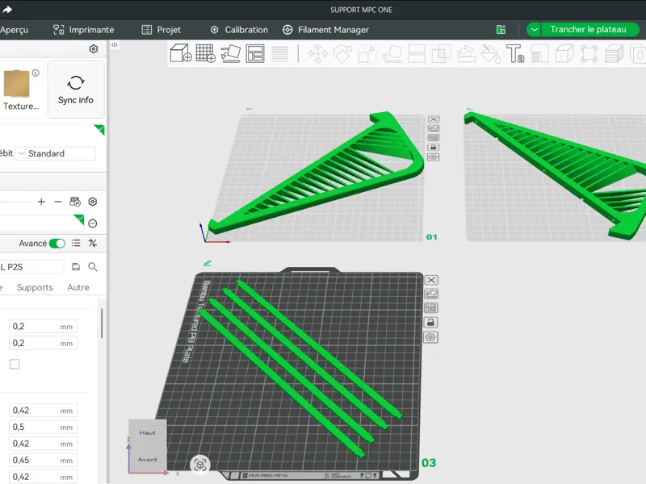Image resolution: width=646 pixels, height=484 pixels.
Task: Click the settings list icon beside Avancé
Action: pos(76,244)
